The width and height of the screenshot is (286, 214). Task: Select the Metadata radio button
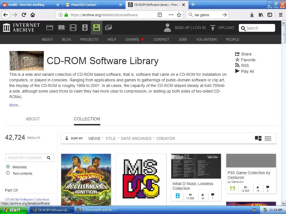(8, 167)
